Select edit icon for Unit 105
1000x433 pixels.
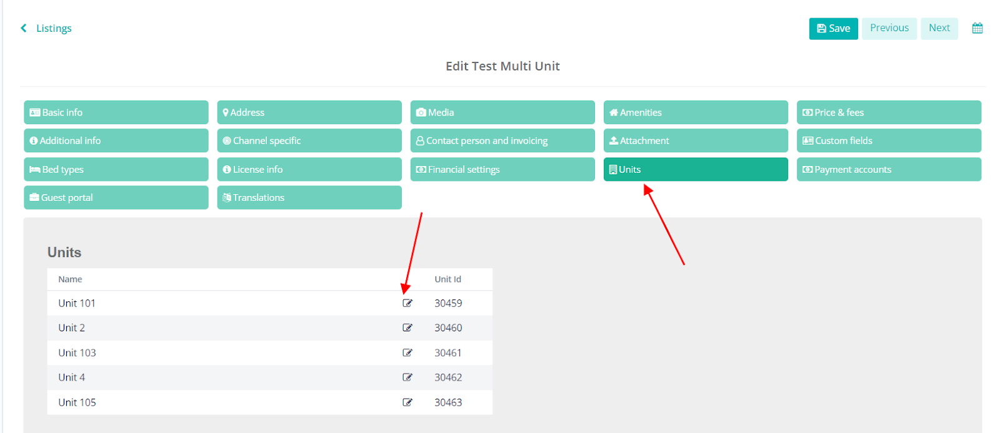(x=407, y=402)
